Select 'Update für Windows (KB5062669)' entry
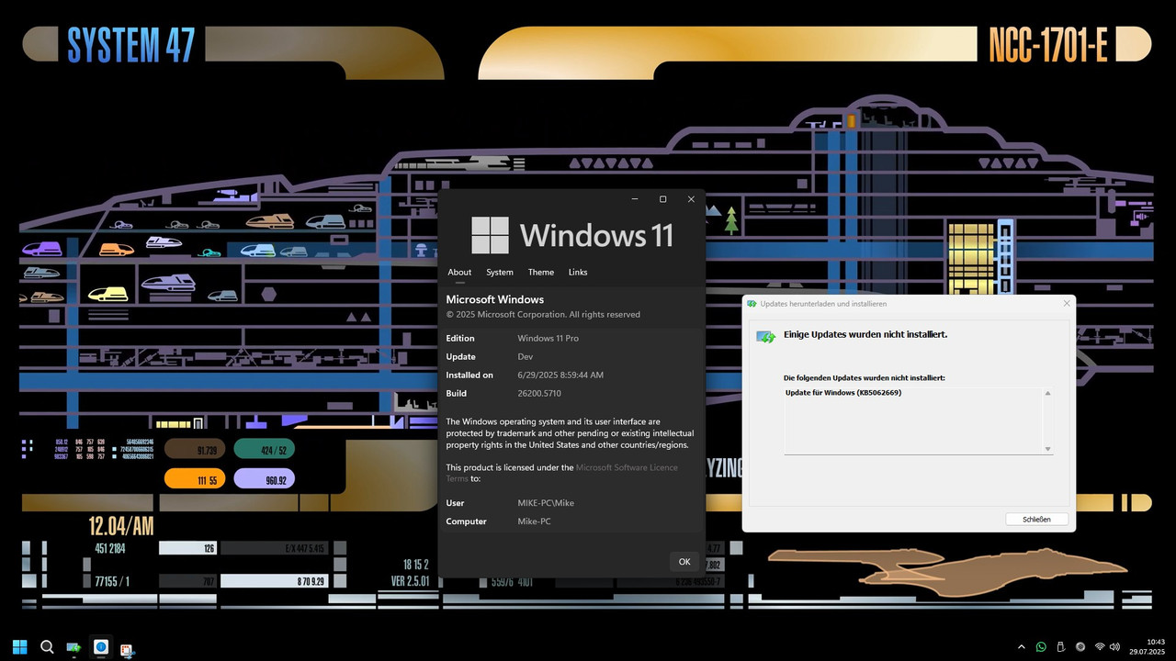This screenshot has width=1176, height=661. pyautogui.click(x=843, y=393)
